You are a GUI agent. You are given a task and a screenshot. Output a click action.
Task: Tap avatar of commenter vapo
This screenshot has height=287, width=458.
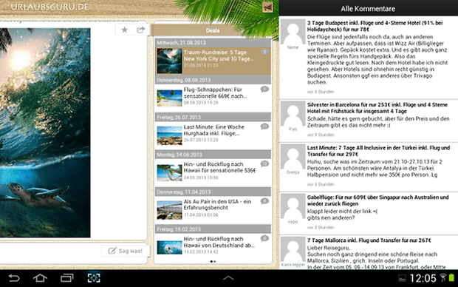pos(293,206)
